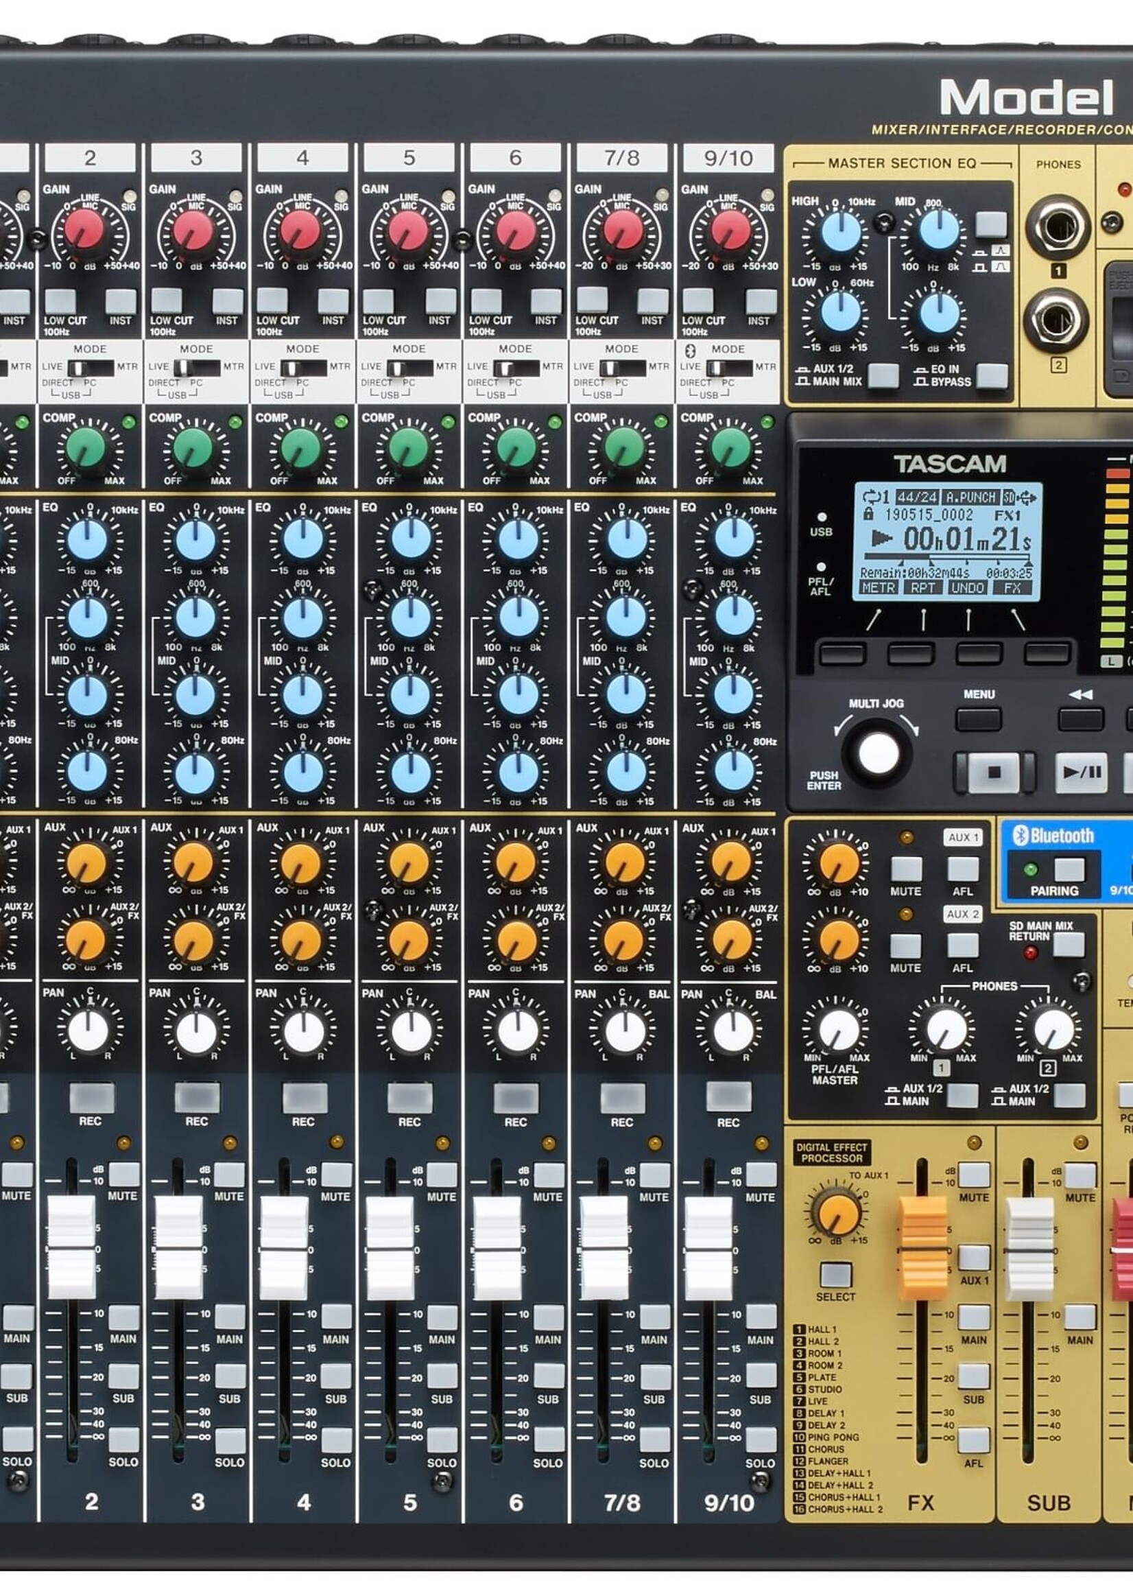1133x1587 pixels.
Task: Arm channel 9/10 REC button
Action: (x=729, y=1097)
